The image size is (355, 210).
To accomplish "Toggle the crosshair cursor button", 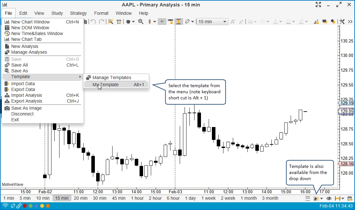I will [x=162, y=22].
